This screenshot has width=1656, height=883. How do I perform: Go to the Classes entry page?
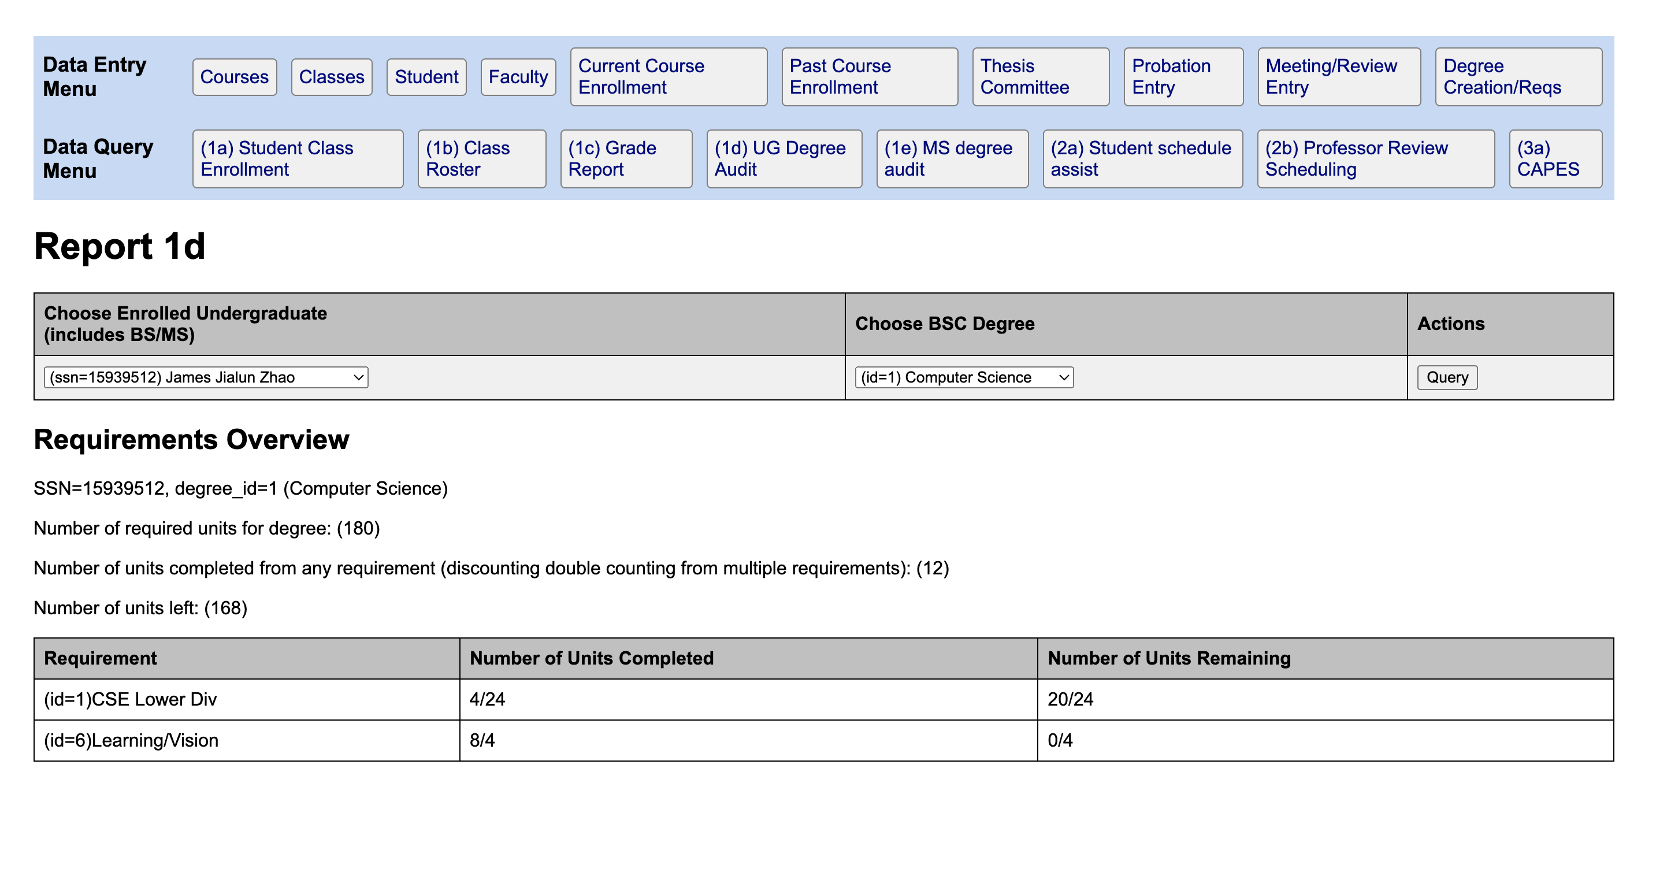pos(331,77)
